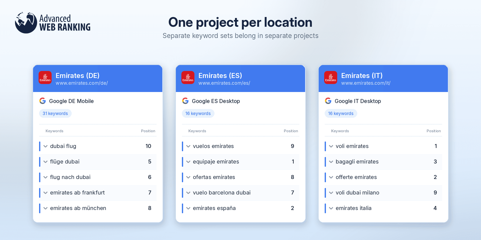
Task: Expand the 'vuelos emirates' chevron
Action: pos(188,146)
